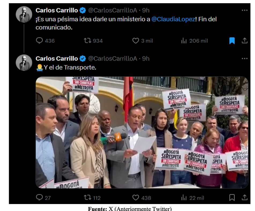Screen dimensions: 255x211
Task: Click @CarlosCarrilloA handle on the second tweet
Action: click(113, 58)
